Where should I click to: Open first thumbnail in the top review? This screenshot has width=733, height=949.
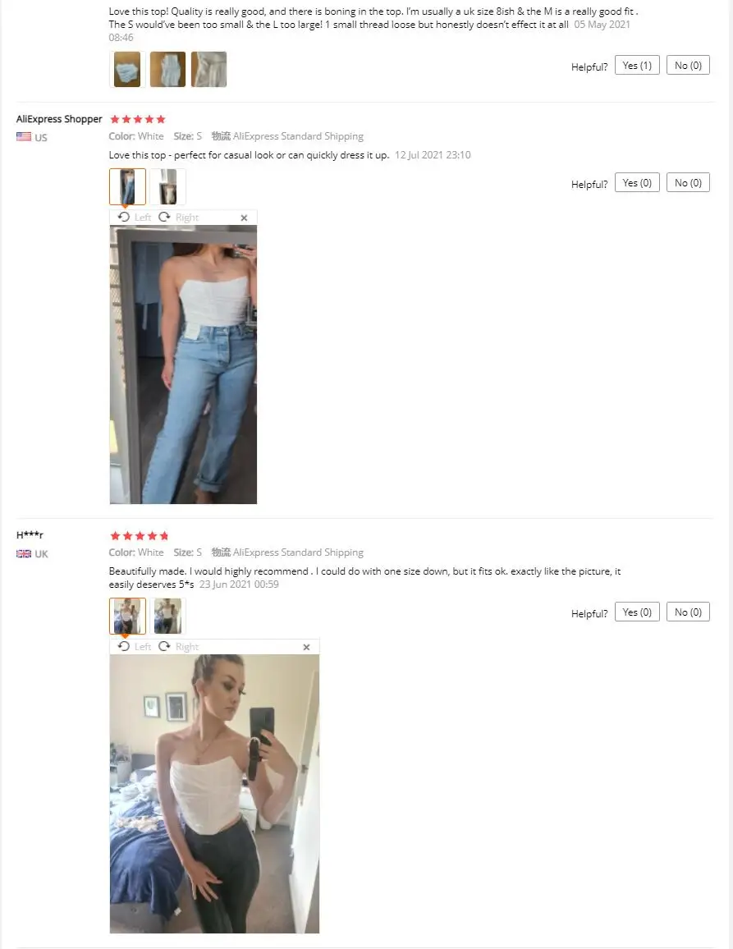127,69
